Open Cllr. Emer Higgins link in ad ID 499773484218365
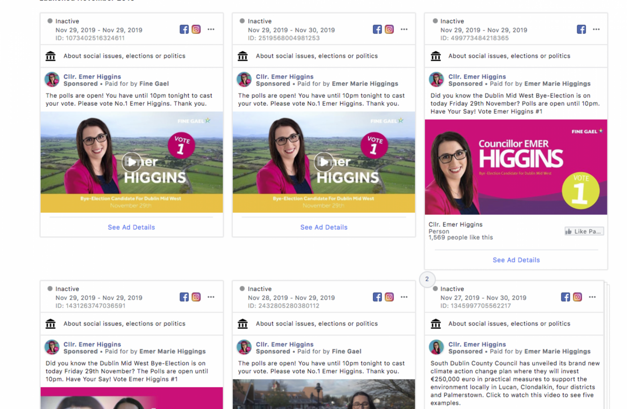 477,77
